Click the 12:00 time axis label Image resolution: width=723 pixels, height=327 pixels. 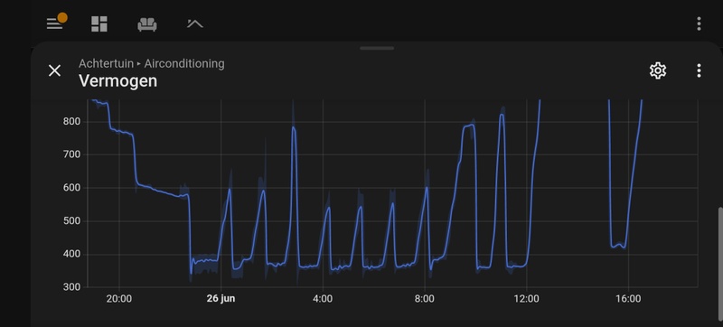(x=526, y=299)
